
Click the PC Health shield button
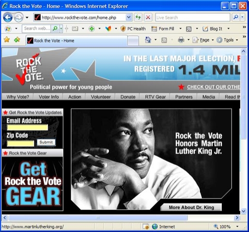[x=133, y=29]
